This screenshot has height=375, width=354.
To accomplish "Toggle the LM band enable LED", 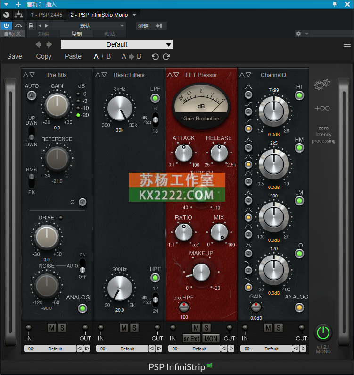I will point(299,201).
